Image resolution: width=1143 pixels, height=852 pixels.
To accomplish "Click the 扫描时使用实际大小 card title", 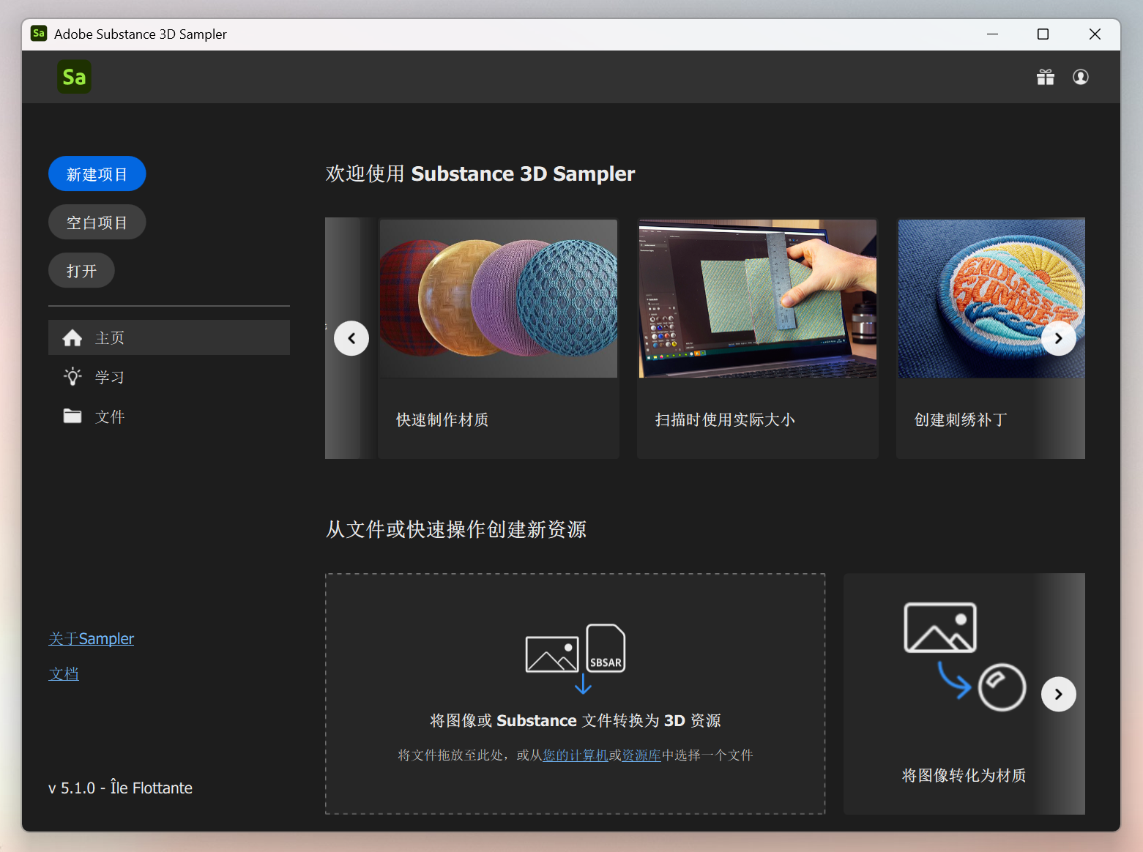I will click(x=725, y=419).
